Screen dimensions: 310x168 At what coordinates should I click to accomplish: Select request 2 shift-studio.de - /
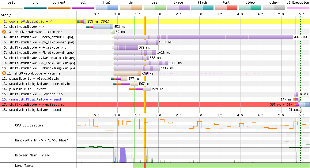click(x=24, y=27)
